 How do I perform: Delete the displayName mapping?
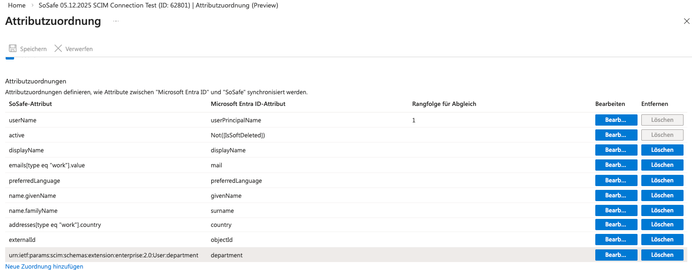click(662, 150)
